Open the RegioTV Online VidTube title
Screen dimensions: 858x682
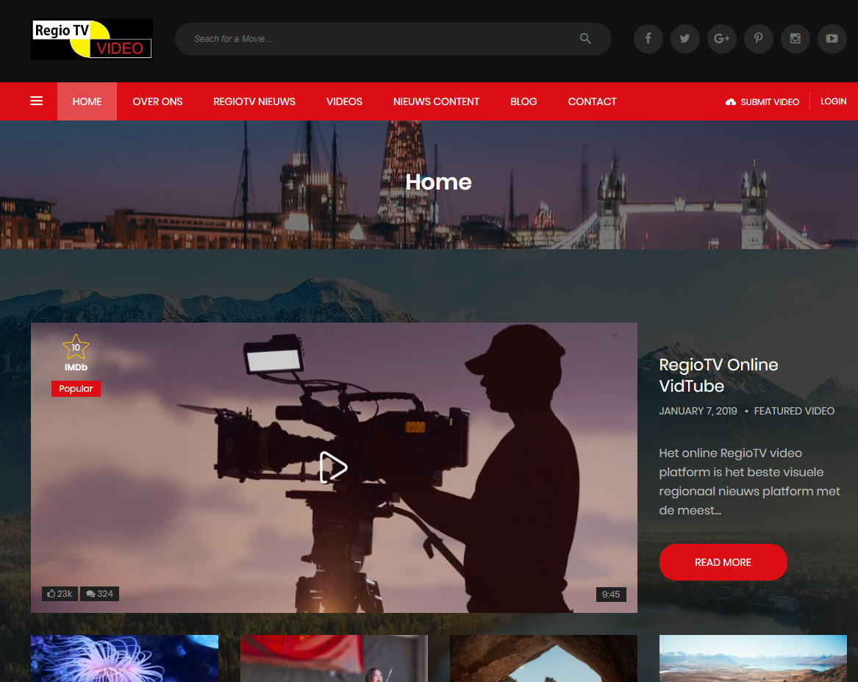(718, 376)
